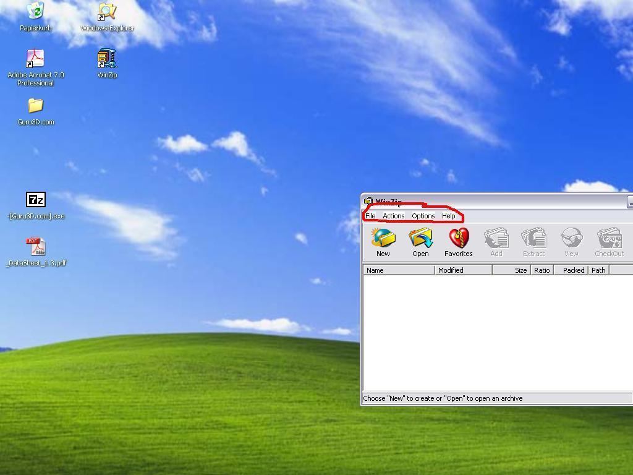Sort by the Path column header

point(598,270)
